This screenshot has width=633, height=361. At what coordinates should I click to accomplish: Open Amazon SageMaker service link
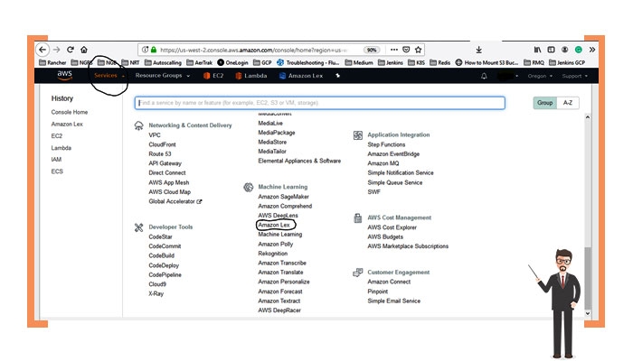[x=283, y=196]
